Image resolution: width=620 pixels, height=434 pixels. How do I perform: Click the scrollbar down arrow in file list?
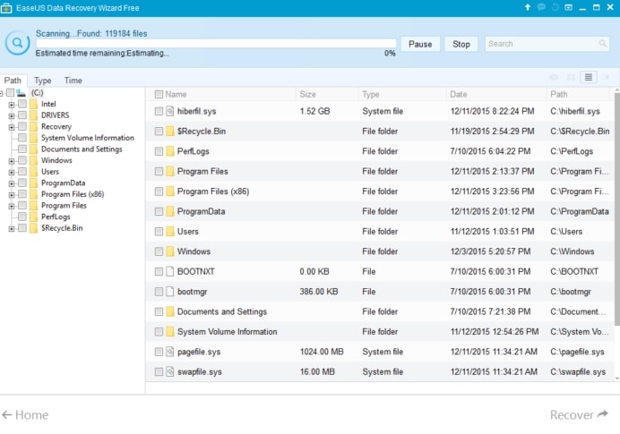(x=616, y=379)
